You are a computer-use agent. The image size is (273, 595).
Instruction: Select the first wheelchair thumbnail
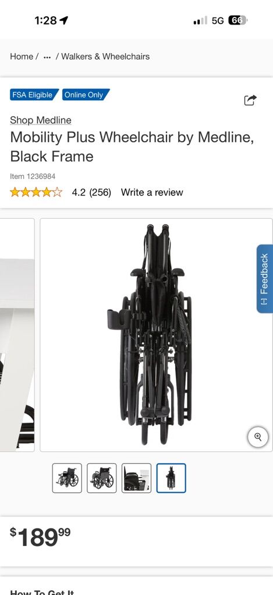coord(67,478)
